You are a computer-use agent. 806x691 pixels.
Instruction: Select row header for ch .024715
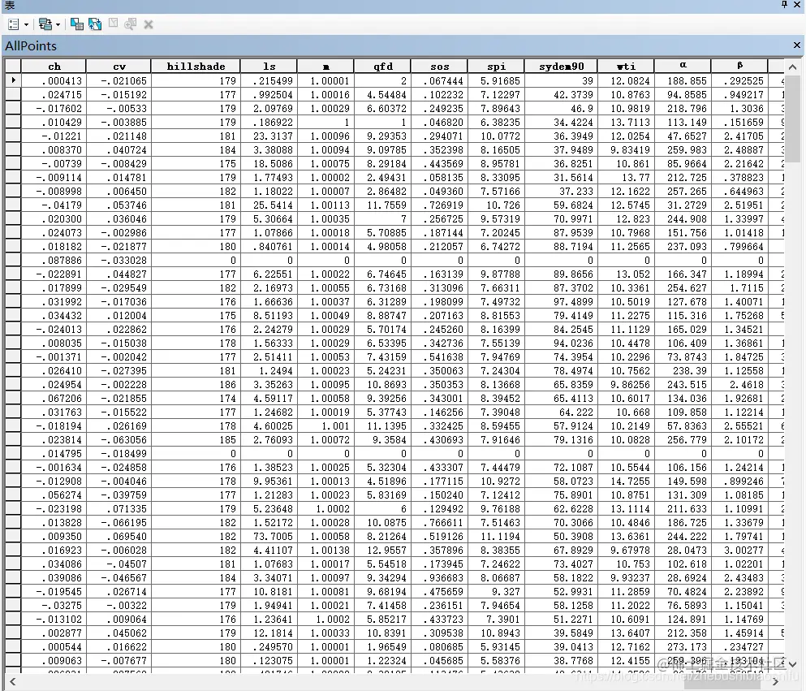tap(13, 94)
